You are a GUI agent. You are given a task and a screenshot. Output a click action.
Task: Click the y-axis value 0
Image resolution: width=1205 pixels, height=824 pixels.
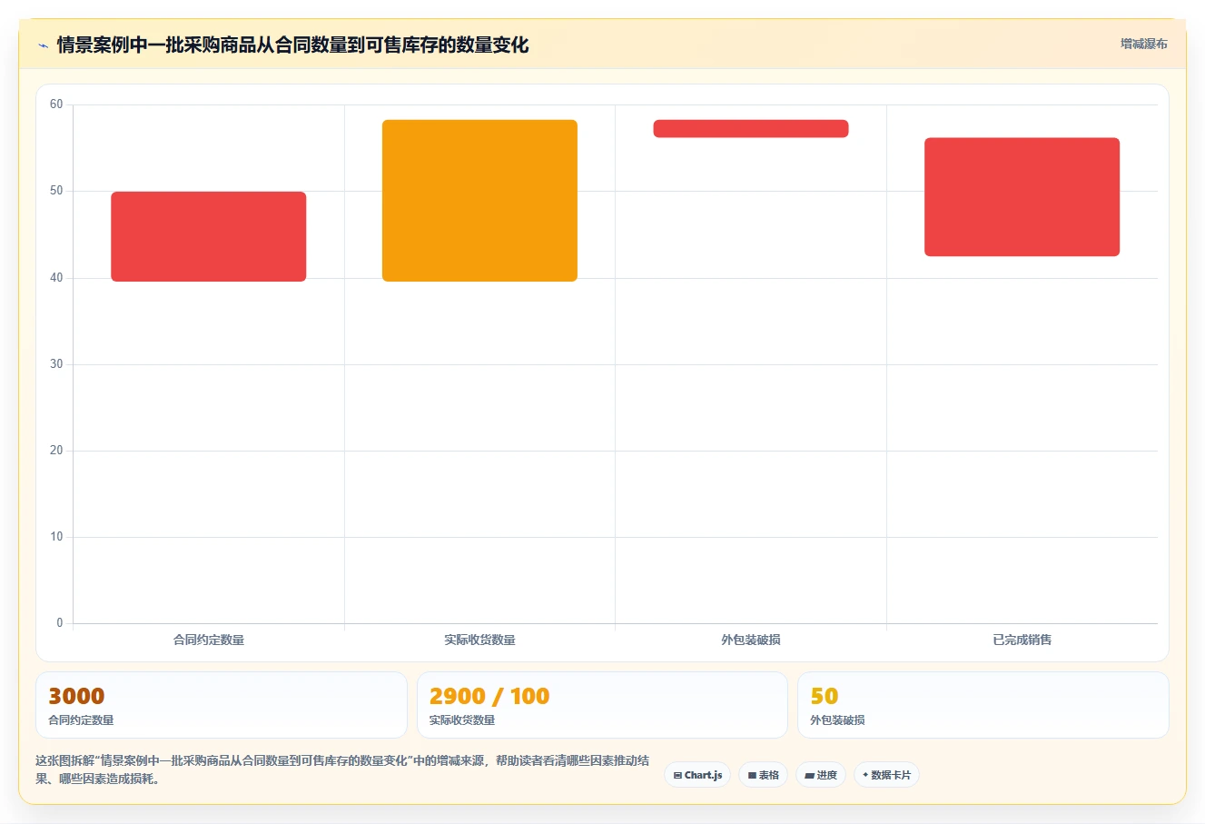(x=60, y=623)
